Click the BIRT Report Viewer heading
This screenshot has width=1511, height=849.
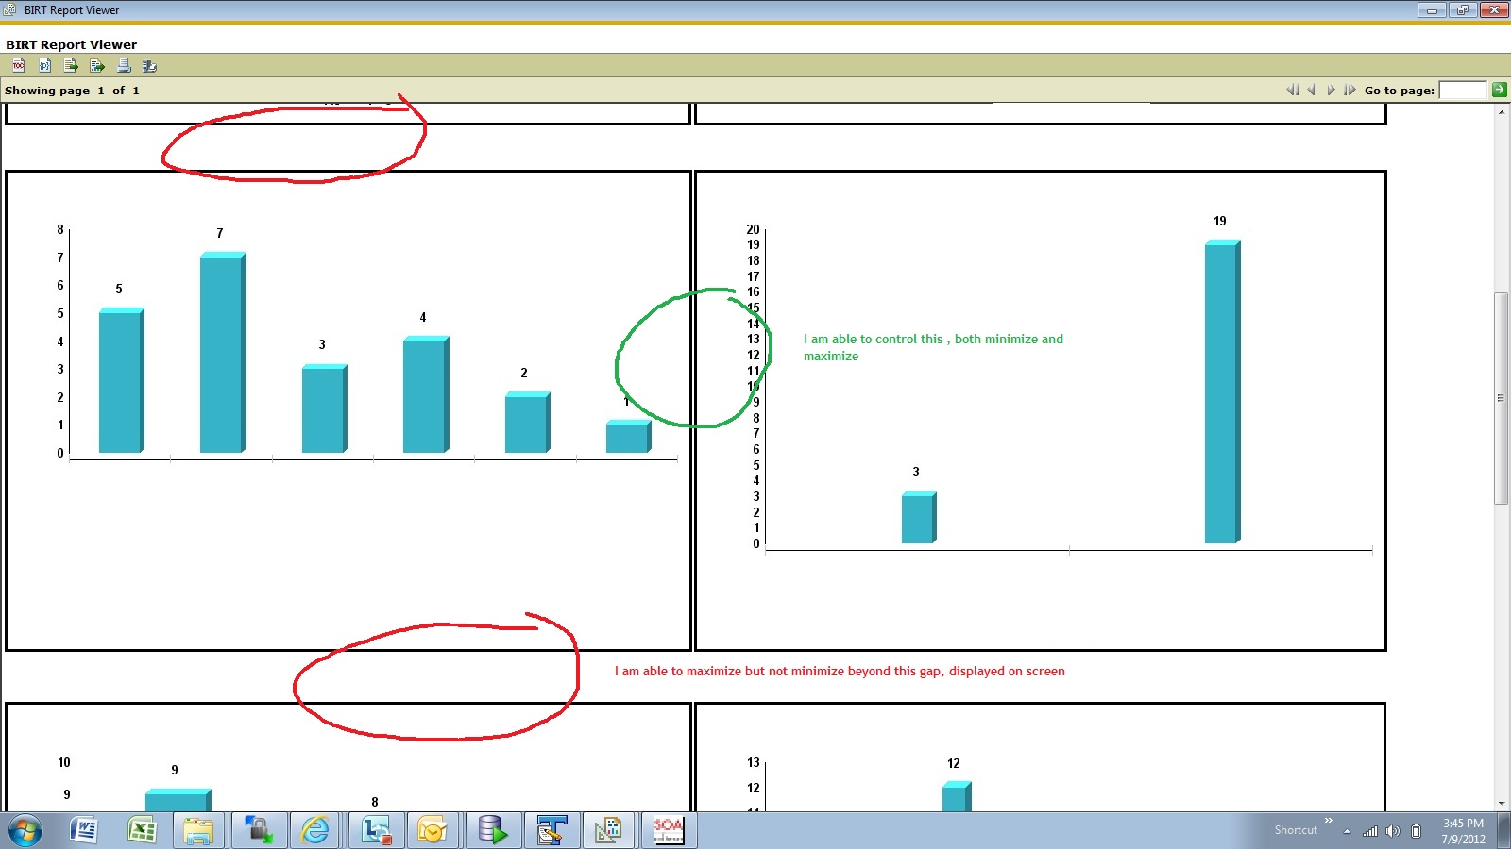pos(71,44)
